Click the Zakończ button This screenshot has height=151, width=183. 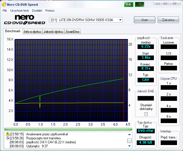[168, 20]
